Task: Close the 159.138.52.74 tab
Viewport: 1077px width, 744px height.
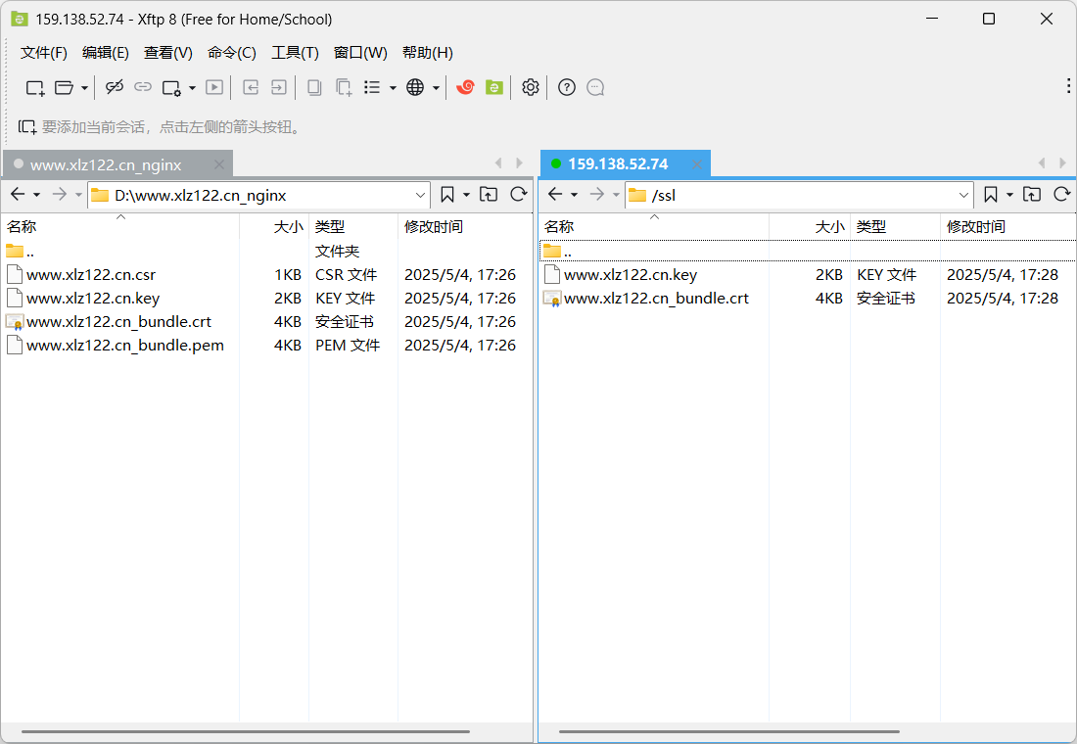Action: (x=696, y=164)
